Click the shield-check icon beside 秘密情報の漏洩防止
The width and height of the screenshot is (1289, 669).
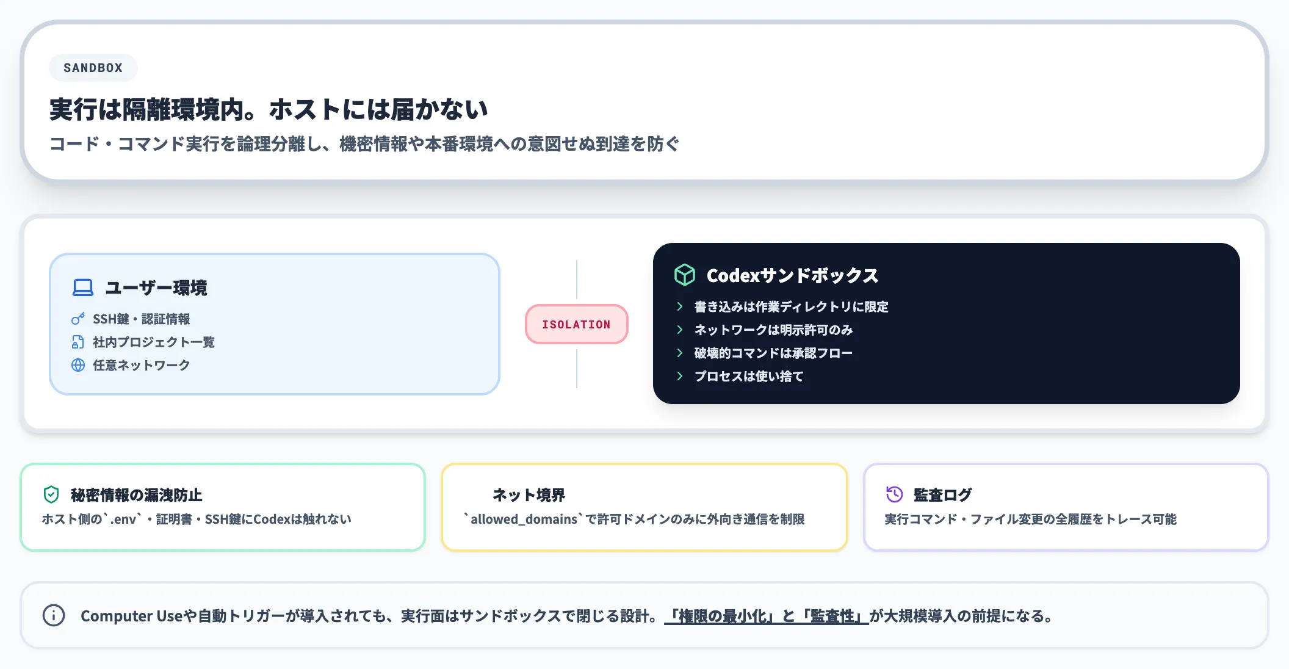(x=51, y=495)
